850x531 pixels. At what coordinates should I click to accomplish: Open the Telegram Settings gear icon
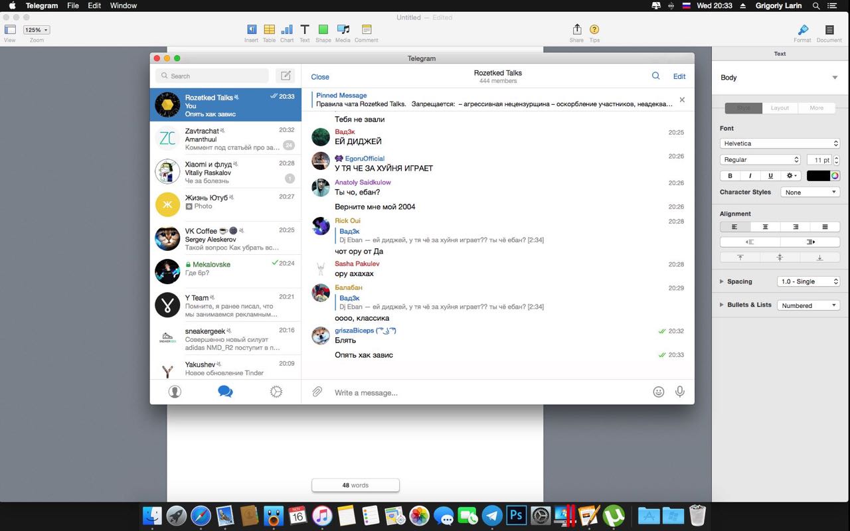tap(276, 392)
